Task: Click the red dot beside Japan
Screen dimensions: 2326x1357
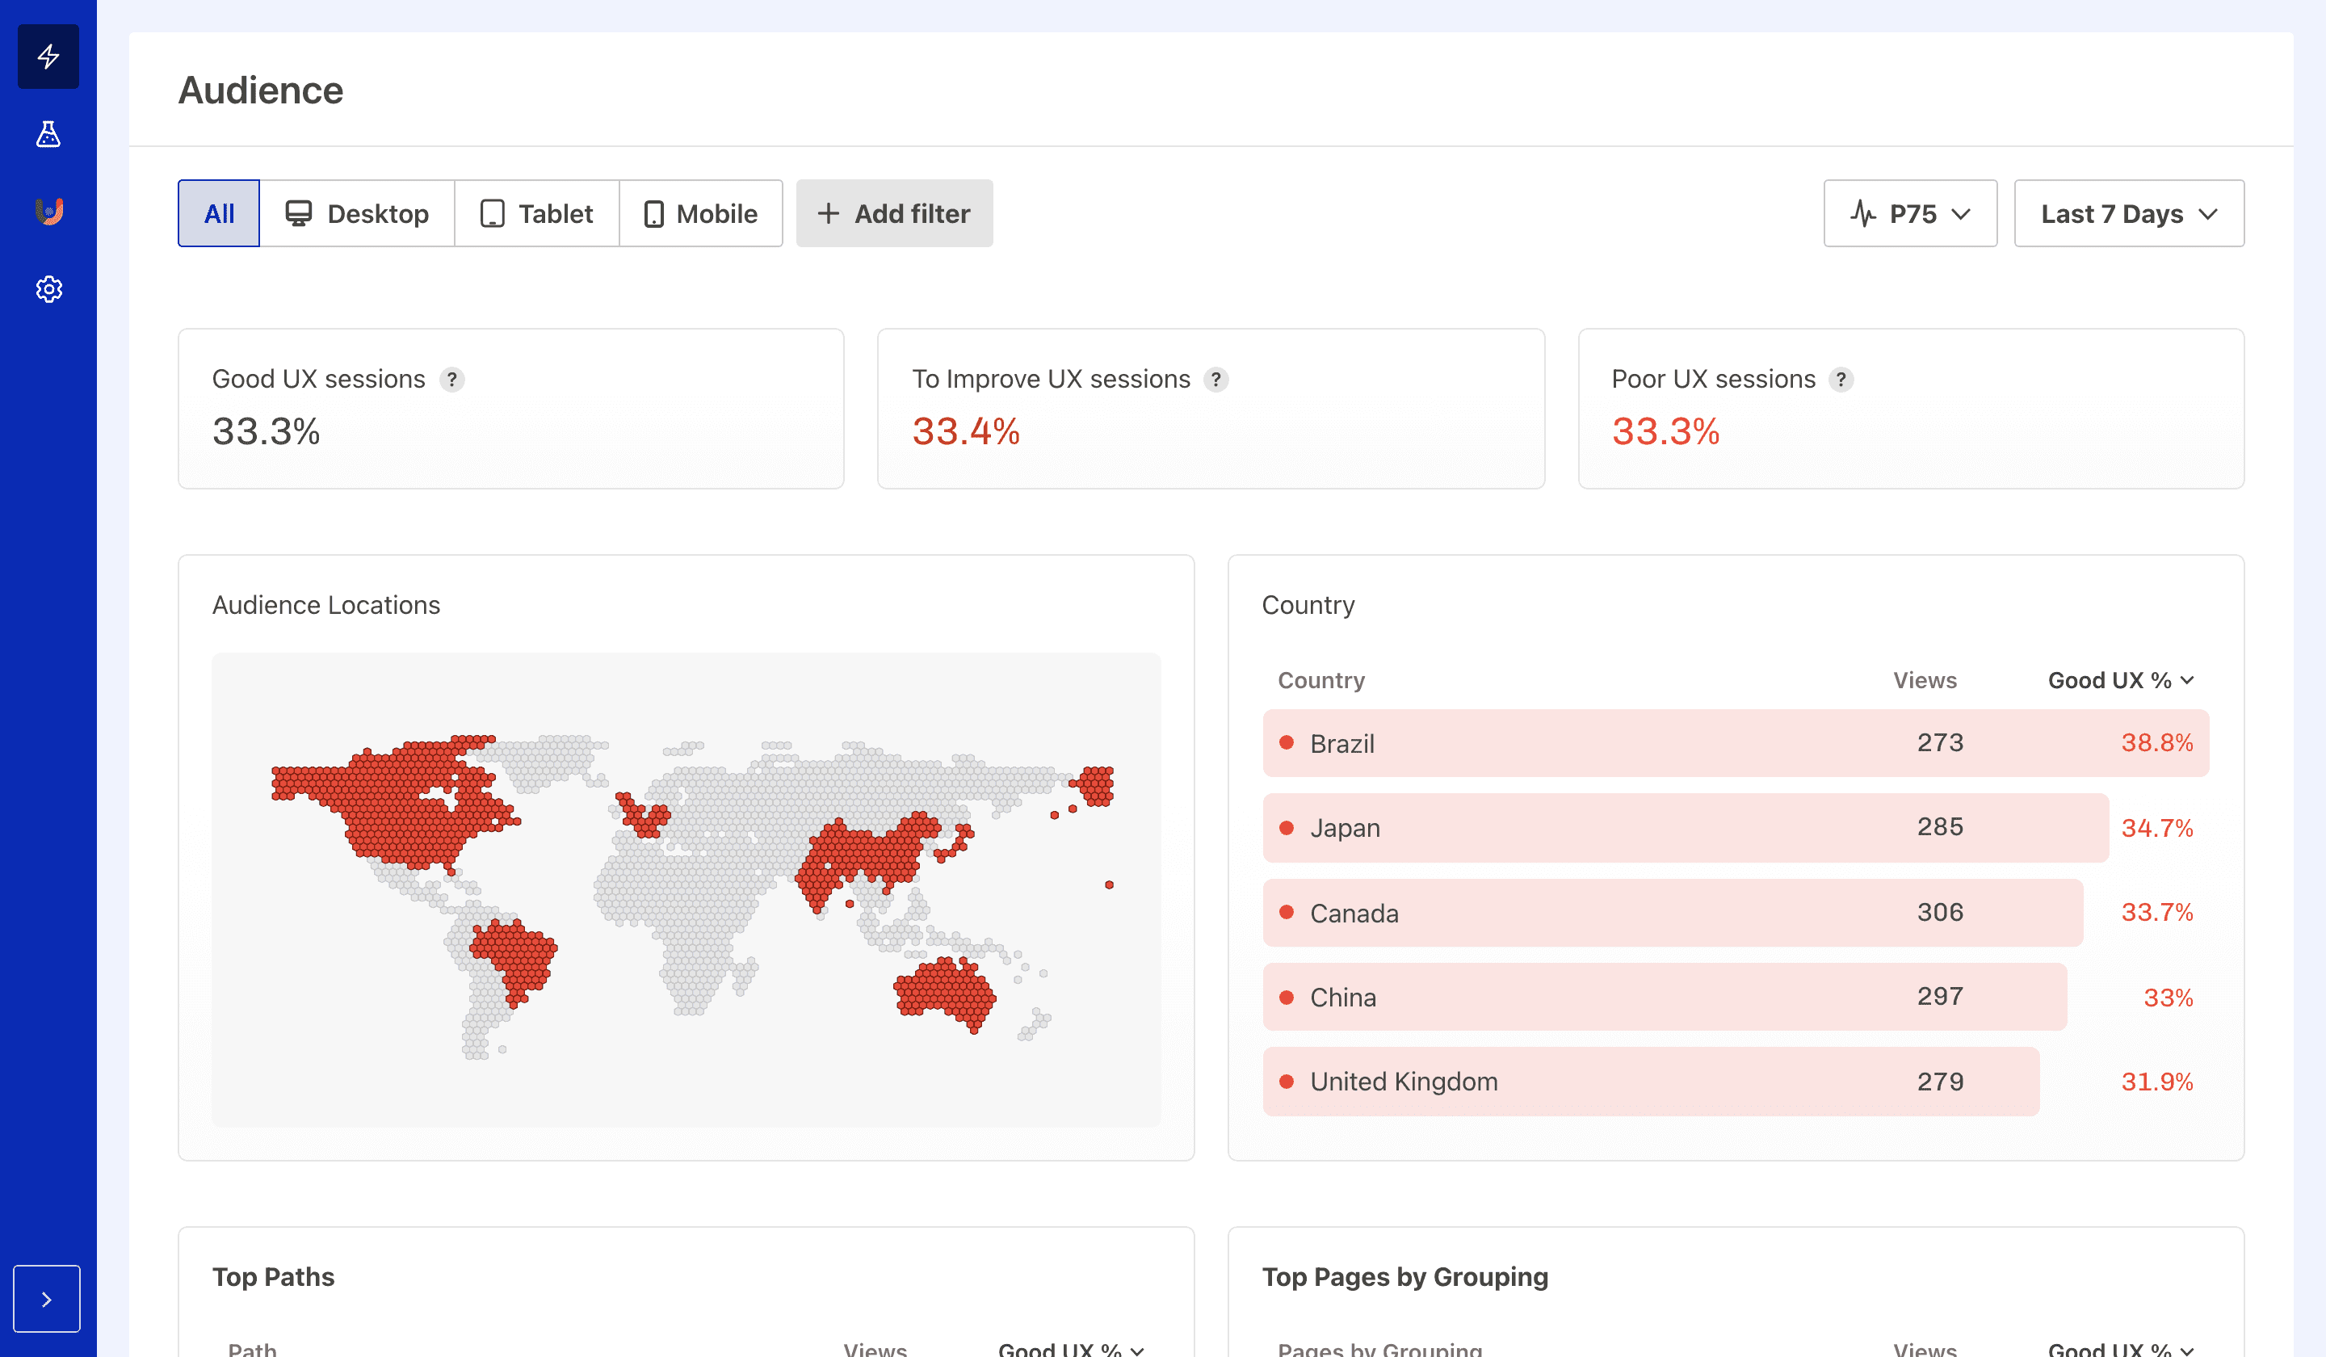Action: coord(1286,828)
